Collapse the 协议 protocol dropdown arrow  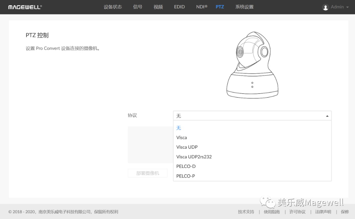[x=327, y=116]
